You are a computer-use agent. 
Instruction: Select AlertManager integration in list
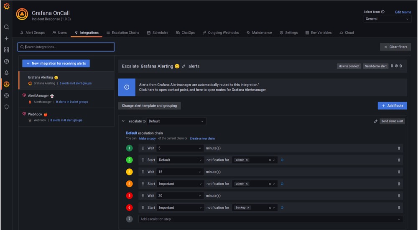point(66,98)
